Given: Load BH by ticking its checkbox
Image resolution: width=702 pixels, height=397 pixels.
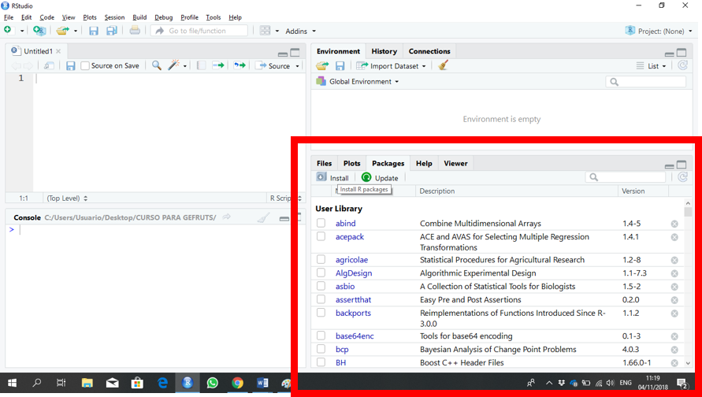Looking at the screenshot, I should point(321,362).
